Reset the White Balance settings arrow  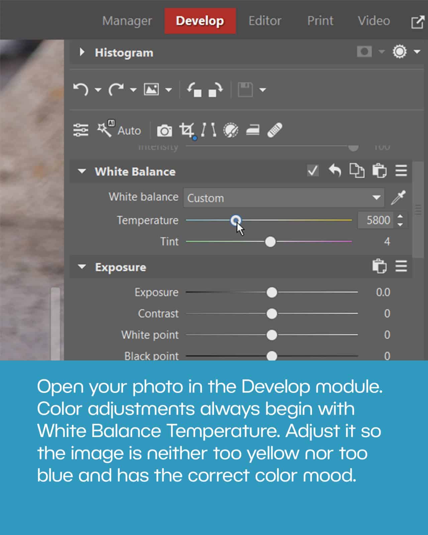335,171
